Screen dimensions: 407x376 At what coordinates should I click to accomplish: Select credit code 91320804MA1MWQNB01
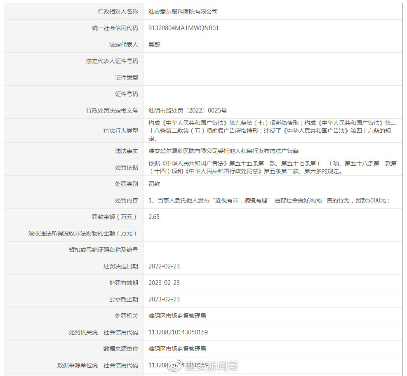[x=184, y=28]
